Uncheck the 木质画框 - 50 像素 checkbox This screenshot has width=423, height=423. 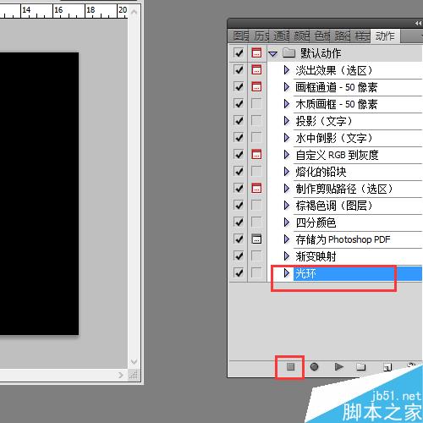pos(239,103)
